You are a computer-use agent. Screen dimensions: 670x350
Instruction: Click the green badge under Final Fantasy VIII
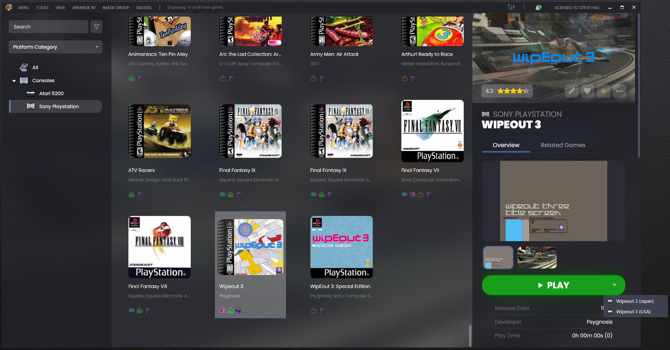tap(140, 310)
